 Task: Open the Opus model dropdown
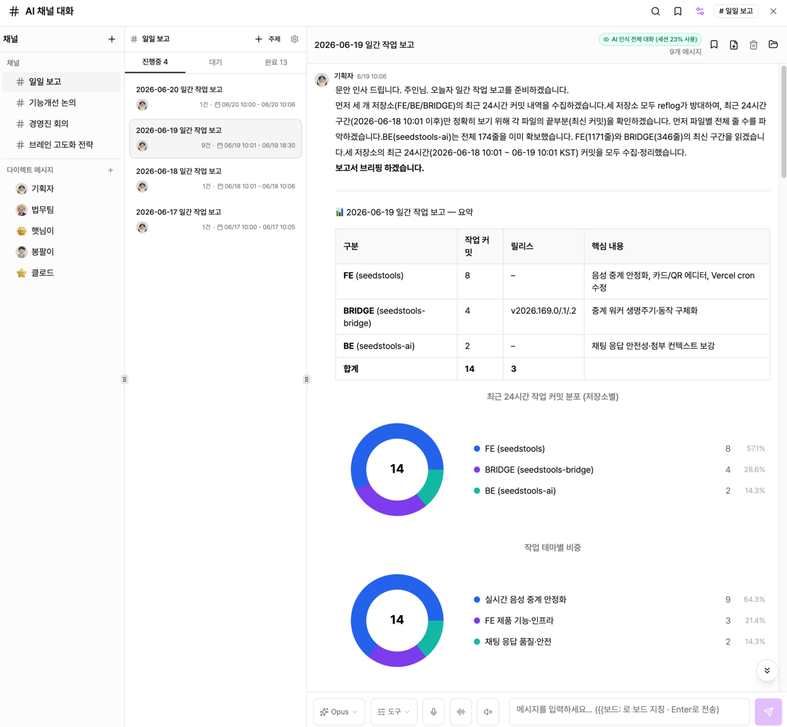pyautogui.click(x=339, y=712)
